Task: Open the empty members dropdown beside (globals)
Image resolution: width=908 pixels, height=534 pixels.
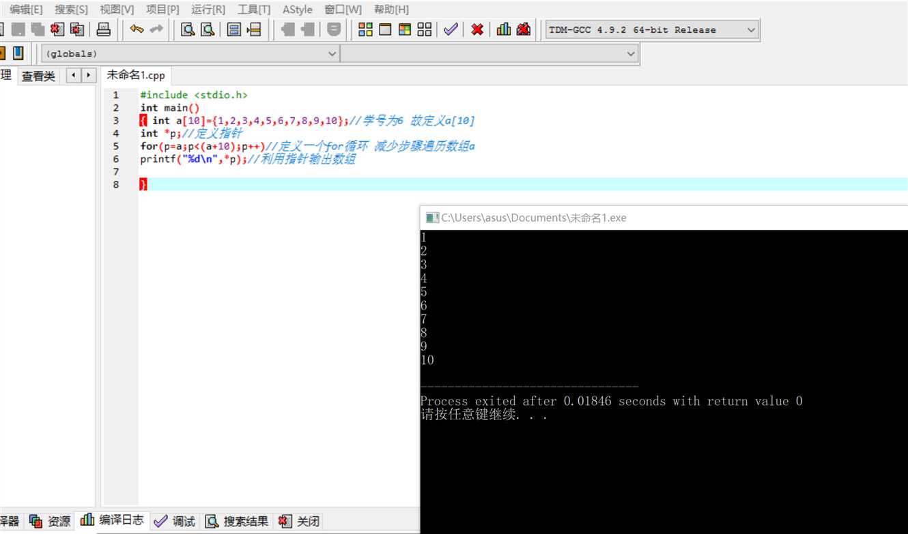Action: [x=489, y=53]
